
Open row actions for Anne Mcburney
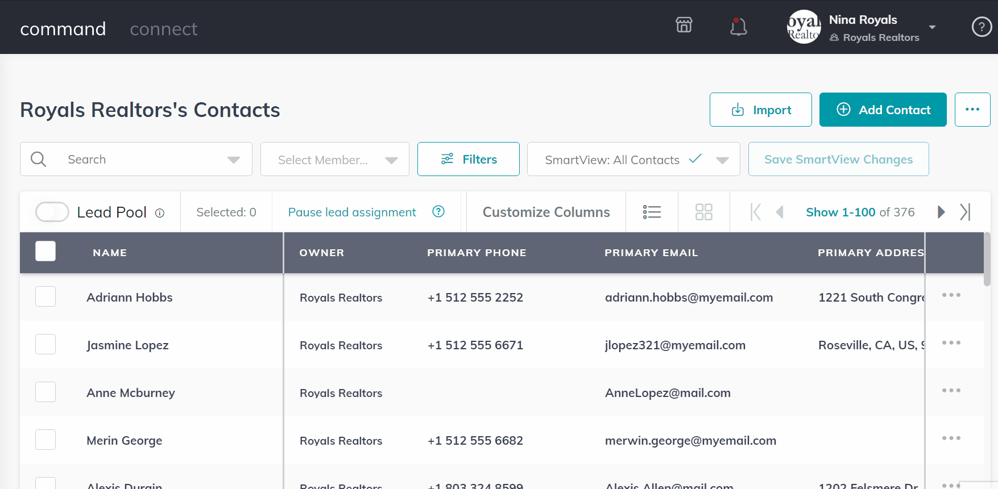(x=951, y=391)
